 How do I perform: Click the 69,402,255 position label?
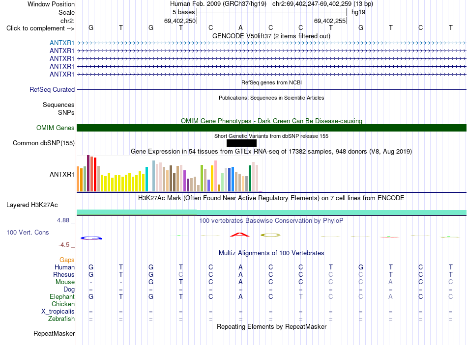[330, 21]
